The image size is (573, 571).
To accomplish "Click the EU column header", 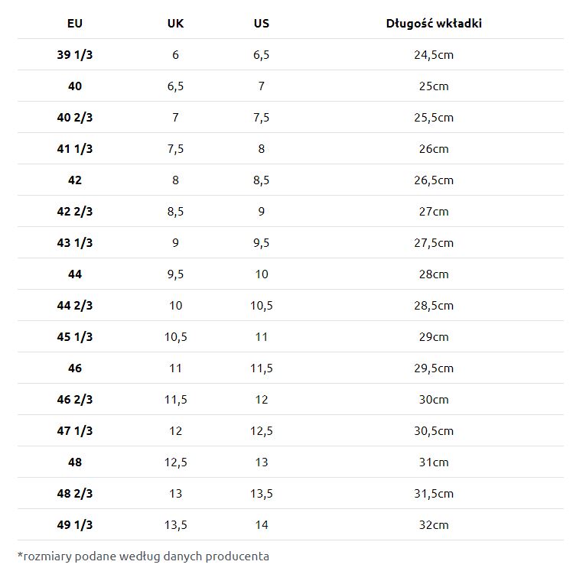I will [75, 23].
